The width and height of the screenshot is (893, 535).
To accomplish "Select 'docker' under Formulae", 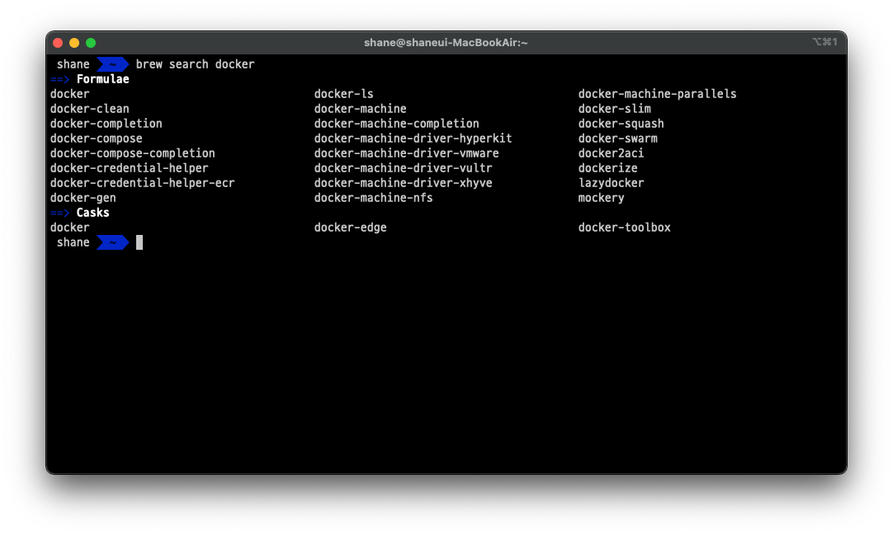I will click(x=69, y=94).
